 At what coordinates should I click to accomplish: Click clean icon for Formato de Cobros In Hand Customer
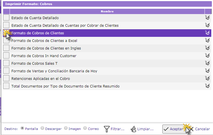click(208, 56)
